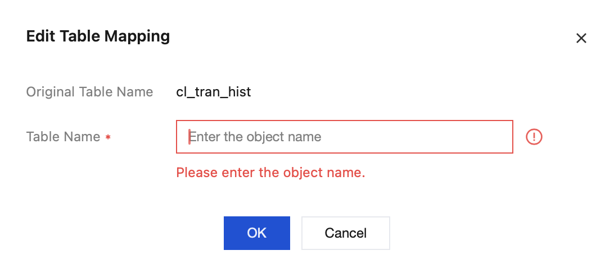Click the "Please enter the object name" error
The image size is (614, 278).
click(270, 173)
